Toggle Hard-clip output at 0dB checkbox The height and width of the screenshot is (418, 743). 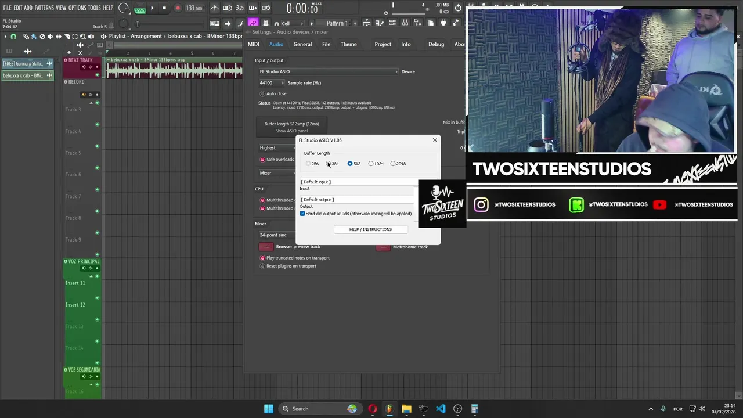point(302,214)
